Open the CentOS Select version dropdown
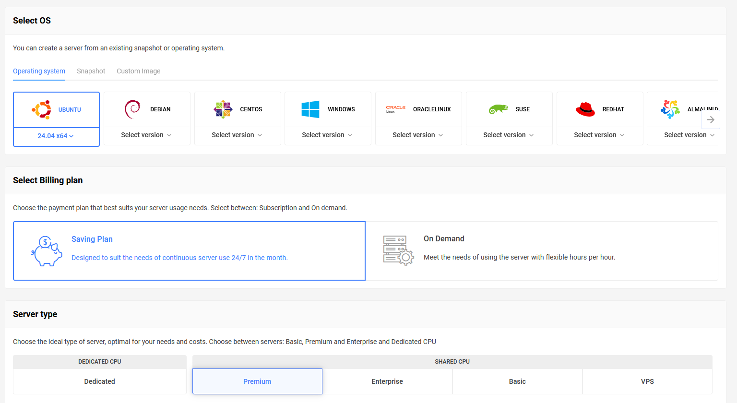Viewport: 737px width, 403px height. coord(238,135)
